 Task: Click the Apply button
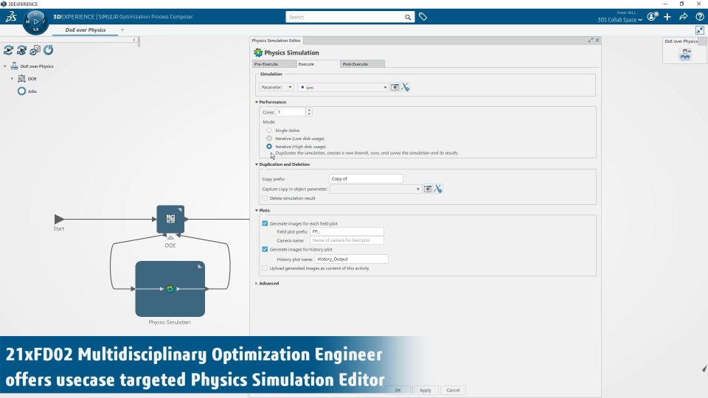click(x=426, y=391)
